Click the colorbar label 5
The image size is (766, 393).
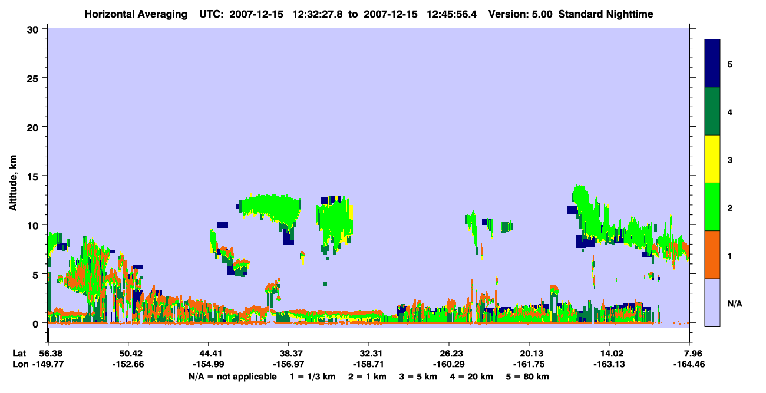tap(730, 64)
